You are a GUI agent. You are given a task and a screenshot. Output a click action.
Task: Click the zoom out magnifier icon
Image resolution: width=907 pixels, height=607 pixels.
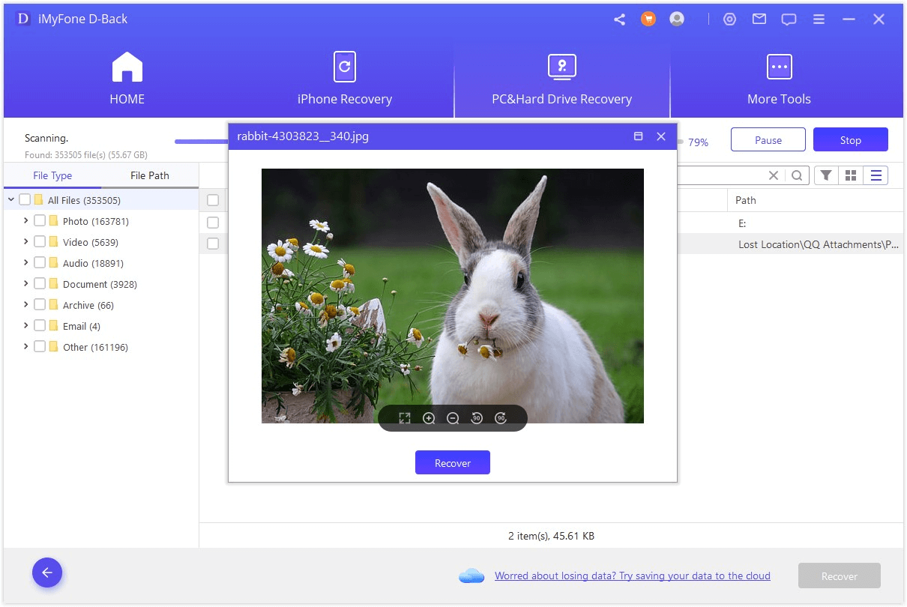click(453, 419)
